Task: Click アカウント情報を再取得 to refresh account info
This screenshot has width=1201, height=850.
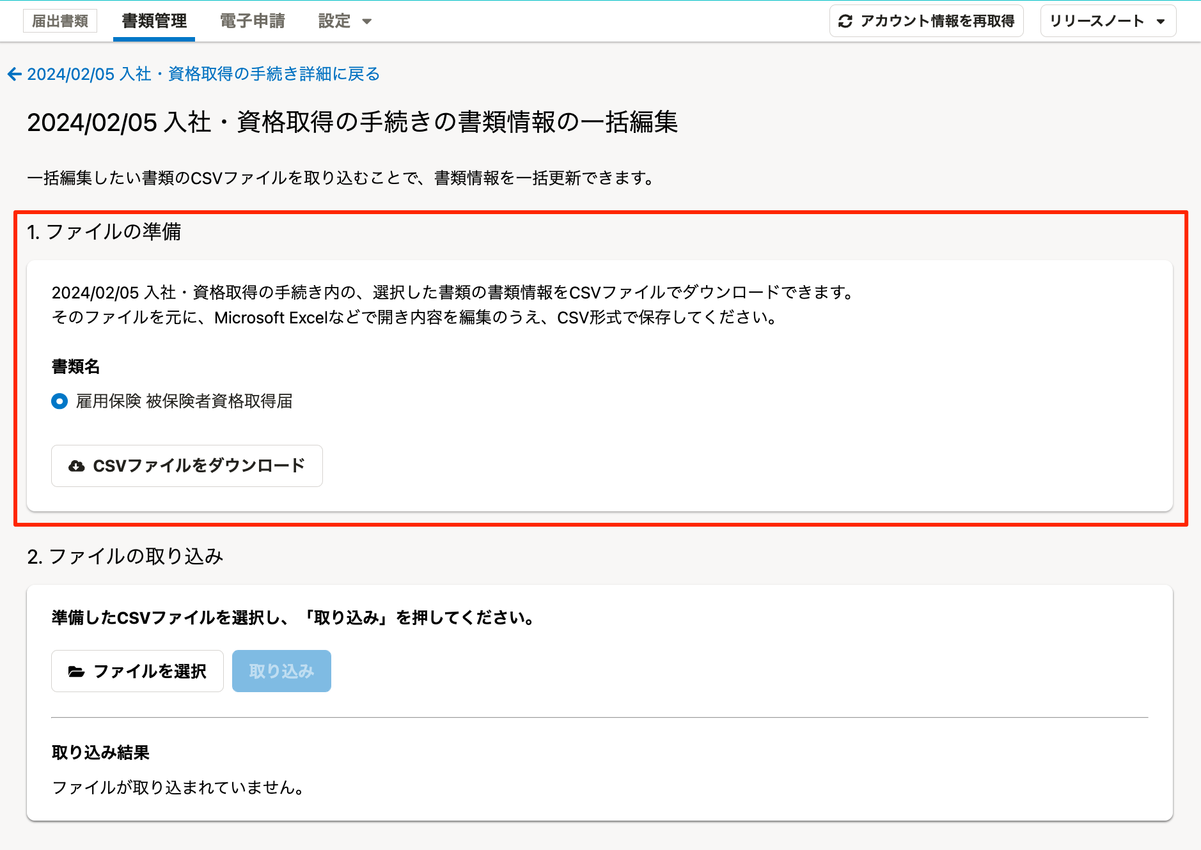Action: point(926,20)
